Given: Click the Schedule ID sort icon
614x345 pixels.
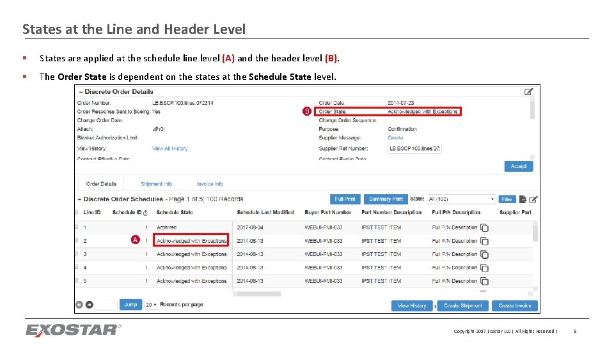Looking at the screenshot, I should (145, 213).
